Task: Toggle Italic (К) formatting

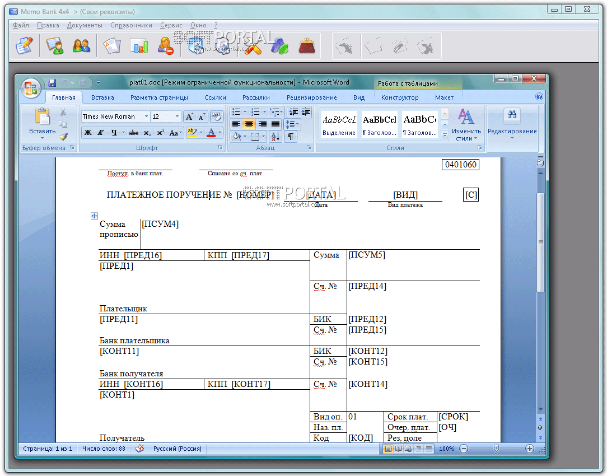Action: [101, 133]
